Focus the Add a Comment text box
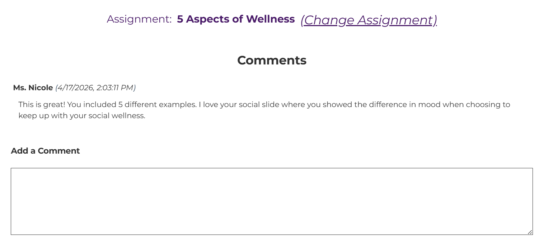Image resolution: width=539 pixels, height=246 pixels. (271, 201)
